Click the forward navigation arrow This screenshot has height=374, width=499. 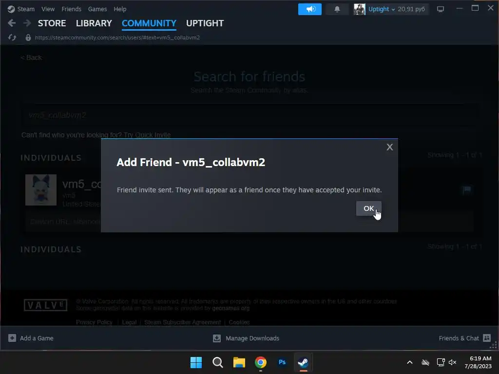pos(27,23)
